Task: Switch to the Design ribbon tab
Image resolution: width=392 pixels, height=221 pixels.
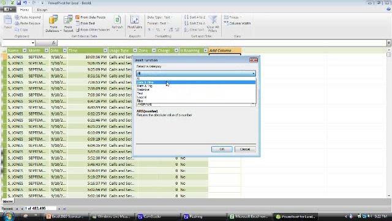Action: (42, 10)
